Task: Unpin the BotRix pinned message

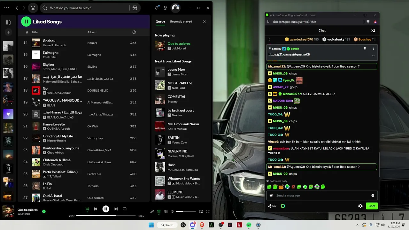Action: tap(365, 49)
